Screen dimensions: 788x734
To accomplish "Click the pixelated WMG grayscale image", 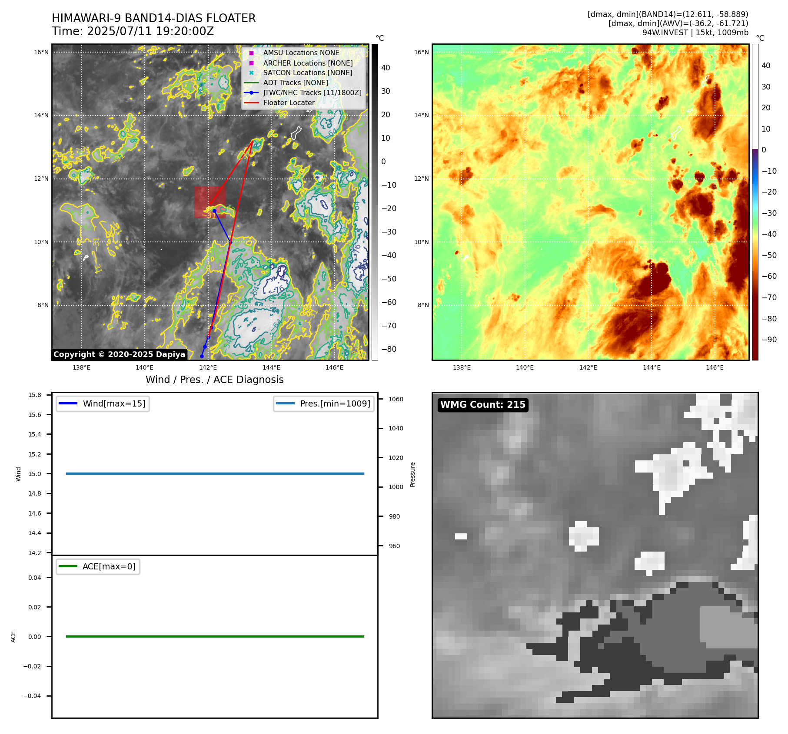I will coord(595,555).
